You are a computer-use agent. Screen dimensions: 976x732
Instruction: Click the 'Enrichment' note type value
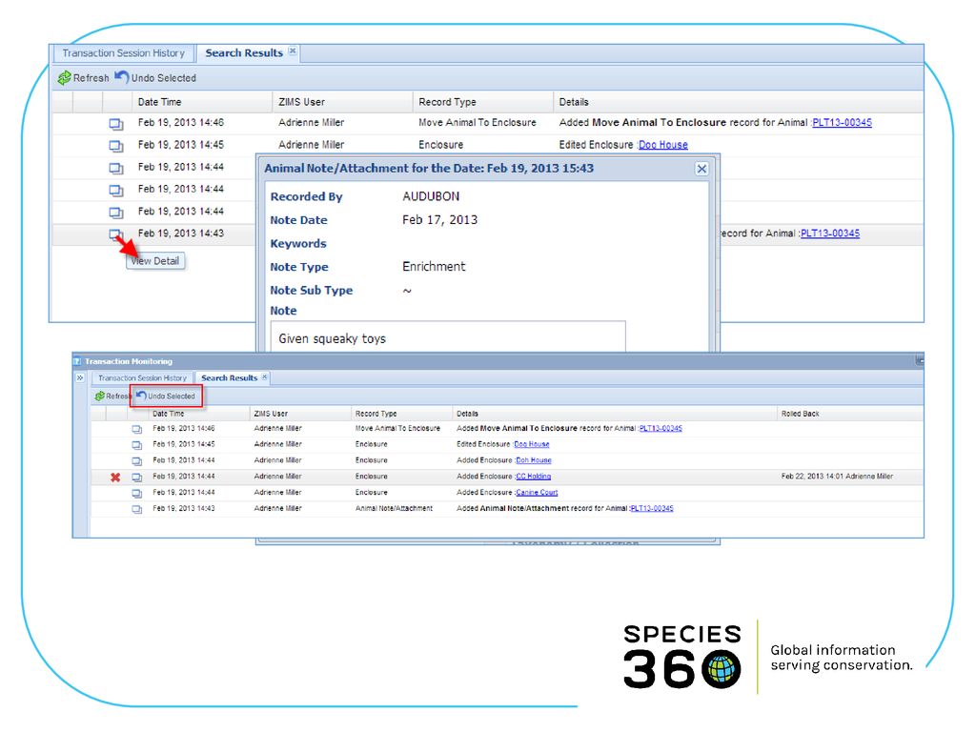[x=434, y=267]
